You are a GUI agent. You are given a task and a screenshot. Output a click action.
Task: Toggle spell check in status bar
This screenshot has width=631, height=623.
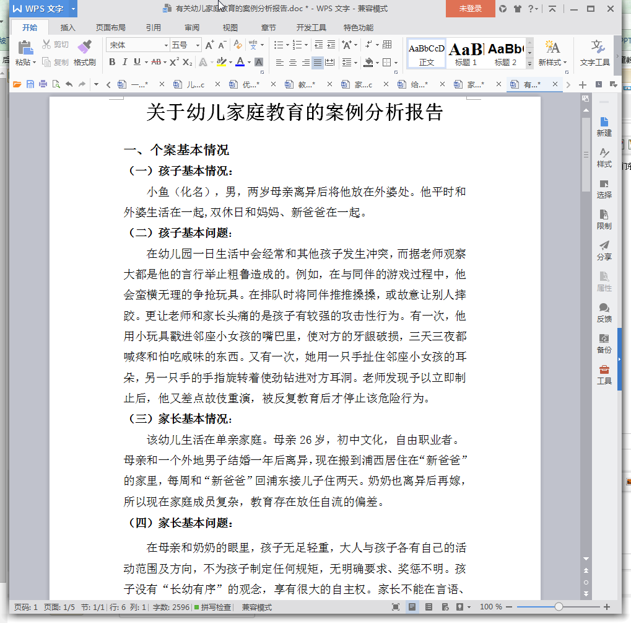pyautogui.click(x=212, y=608)
